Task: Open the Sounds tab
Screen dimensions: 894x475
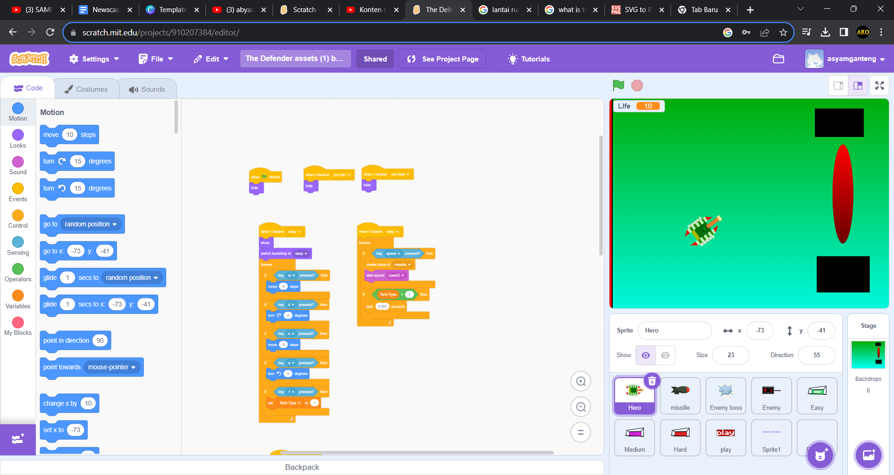Action: (147, 89)
